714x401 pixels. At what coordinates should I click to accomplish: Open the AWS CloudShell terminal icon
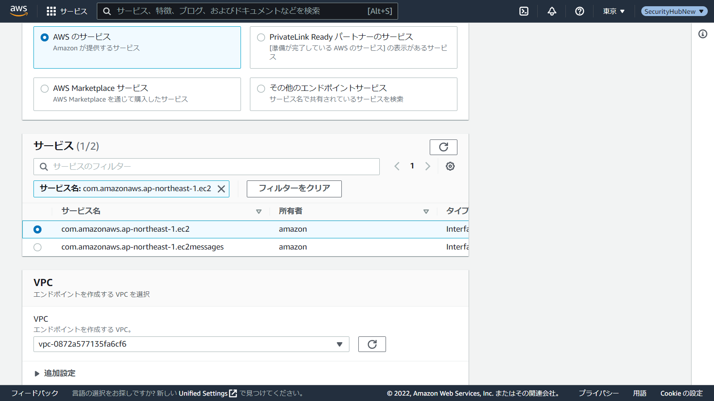point(524,11)
